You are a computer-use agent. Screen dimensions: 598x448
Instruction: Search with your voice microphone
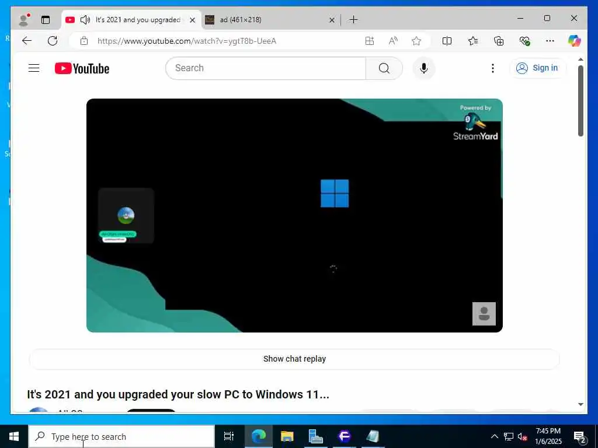tap(424, 68)
